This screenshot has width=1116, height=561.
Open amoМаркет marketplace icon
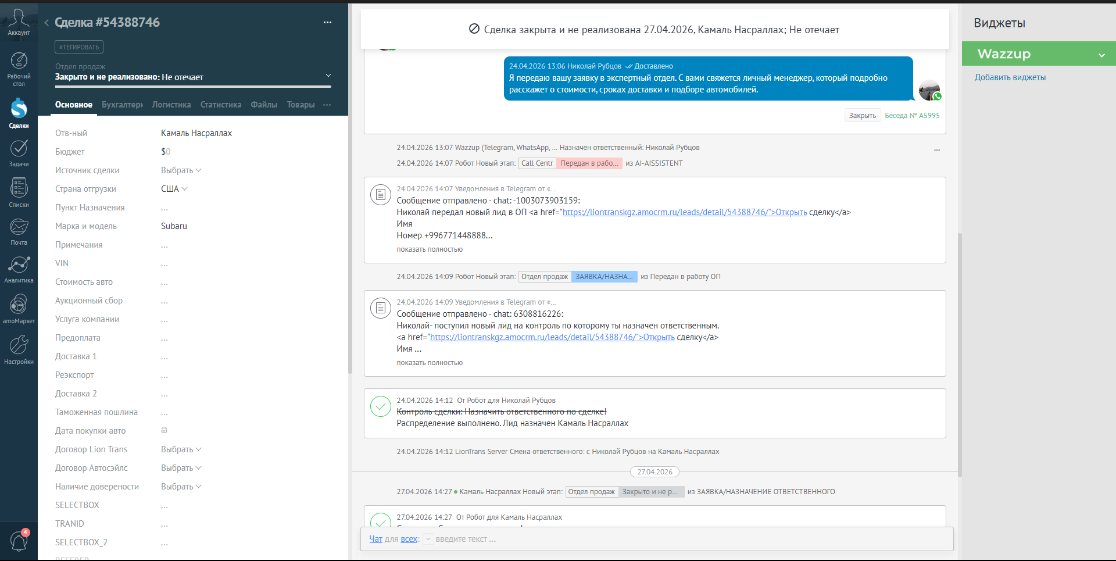pos(19,309)
